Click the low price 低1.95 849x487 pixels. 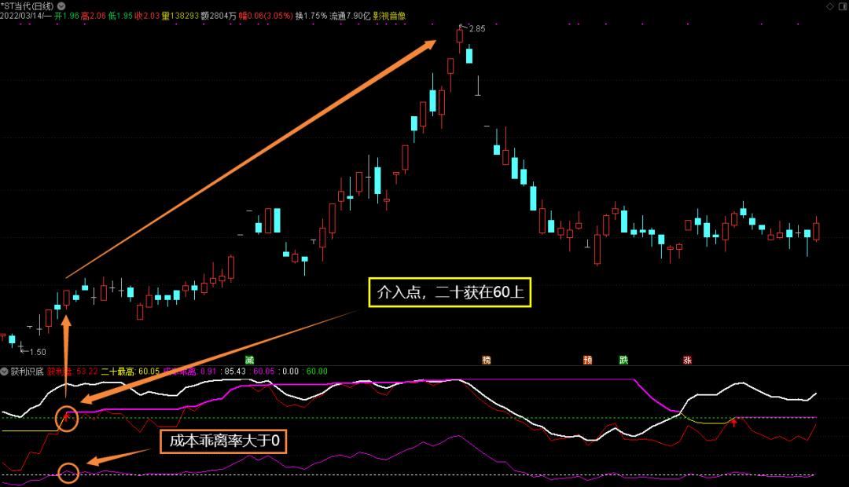point(120,16)
